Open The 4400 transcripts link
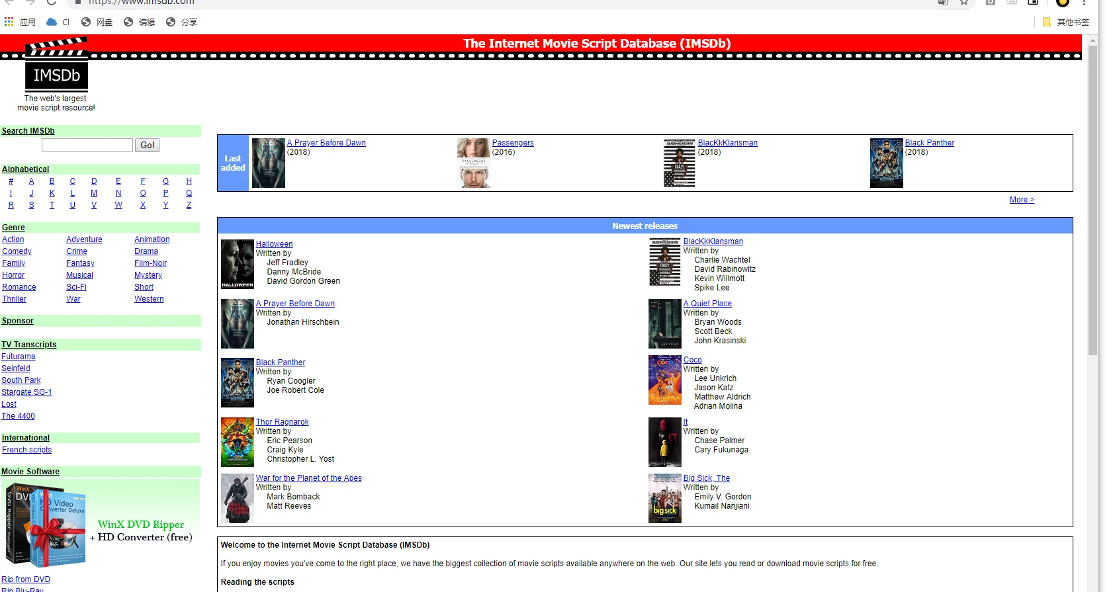 (x=19, y=416)
